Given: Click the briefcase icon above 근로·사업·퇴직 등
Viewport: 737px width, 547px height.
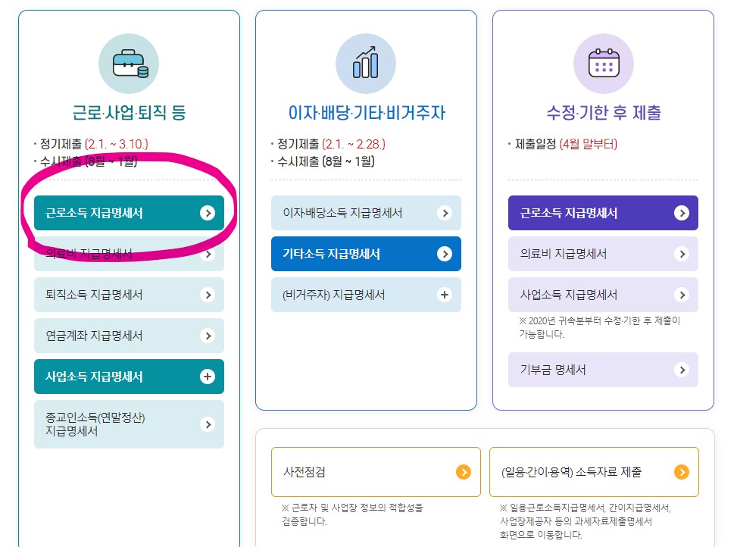Looking at the screenshot, I should point(129,64).
